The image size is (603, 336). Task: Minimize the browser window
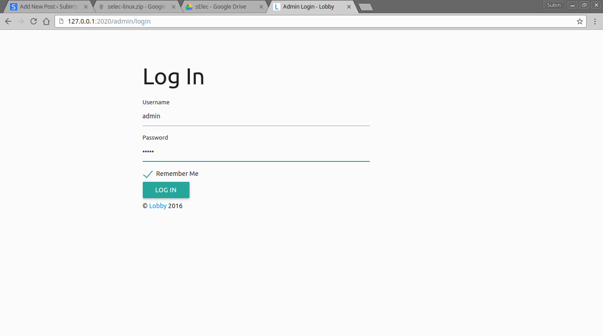point(573,5)
